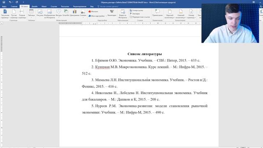Open the Фигуры shapes gallery
This screenshot has height=148, width=263.
(x=59, y=14)
